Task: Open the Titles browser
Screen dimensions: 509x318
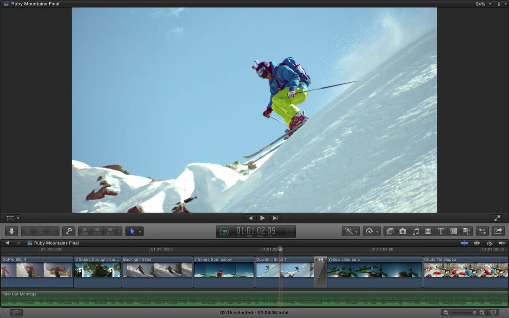Action: (441, 231)
